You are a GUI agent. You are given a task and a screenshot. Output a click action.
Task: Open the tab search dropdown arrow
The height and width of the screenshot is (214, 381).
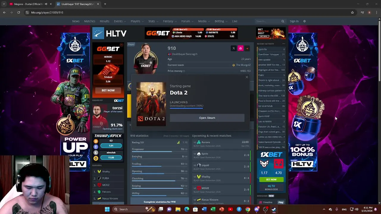pos(4,4)
